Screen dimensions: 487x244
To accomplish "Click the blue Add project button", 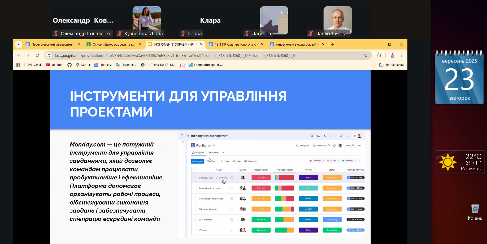I will pyautogui.click(x=197, y=161).
